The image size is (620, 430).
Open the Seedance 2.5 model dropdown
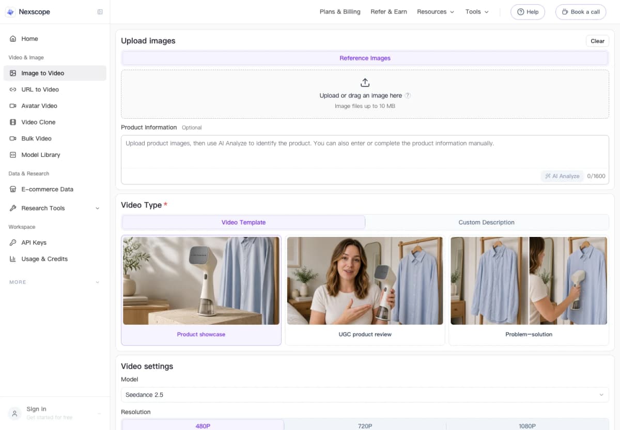[365, 395]
